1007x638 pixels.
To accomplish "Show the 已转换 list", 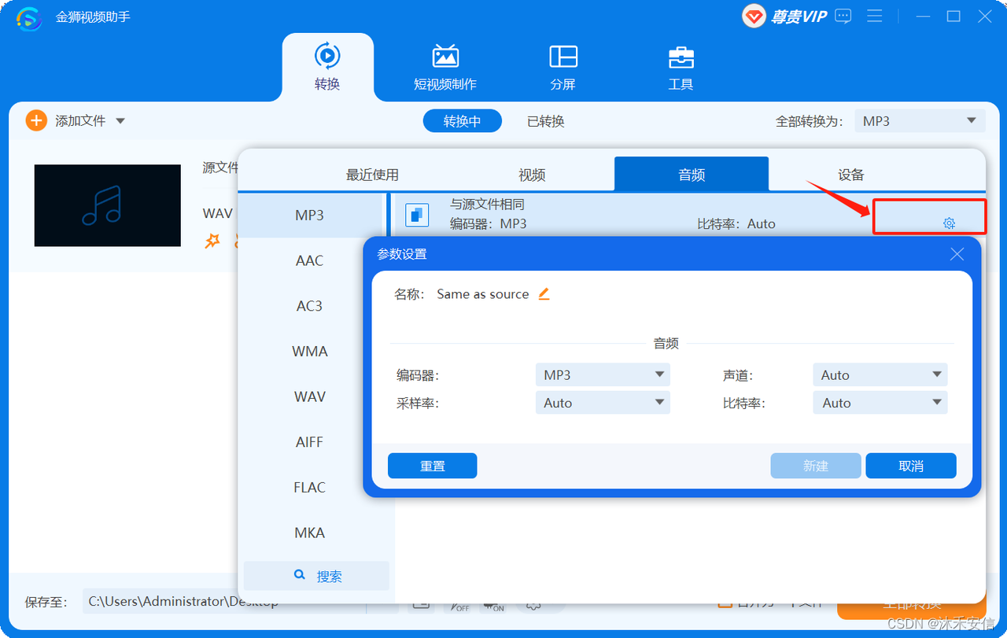I will tap(546, 121).
